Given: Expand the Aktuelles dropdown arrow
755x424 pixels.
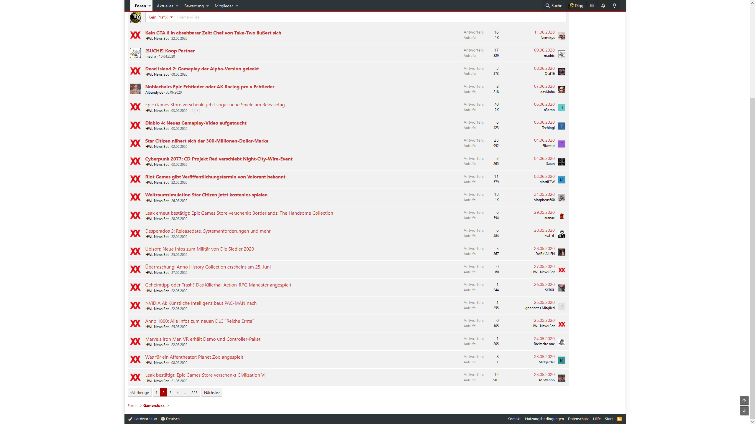Looking at the screenshot, I should point(177,6).
